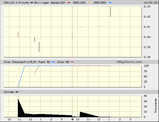Viewport: 159px width, 122px height.
Task: Click the red Slow %D legend swatch
Action: pyautogui.click(x=72, y=62)
